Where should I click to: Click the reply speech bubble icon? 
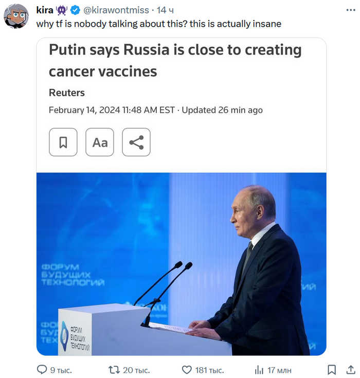point(42,370)
